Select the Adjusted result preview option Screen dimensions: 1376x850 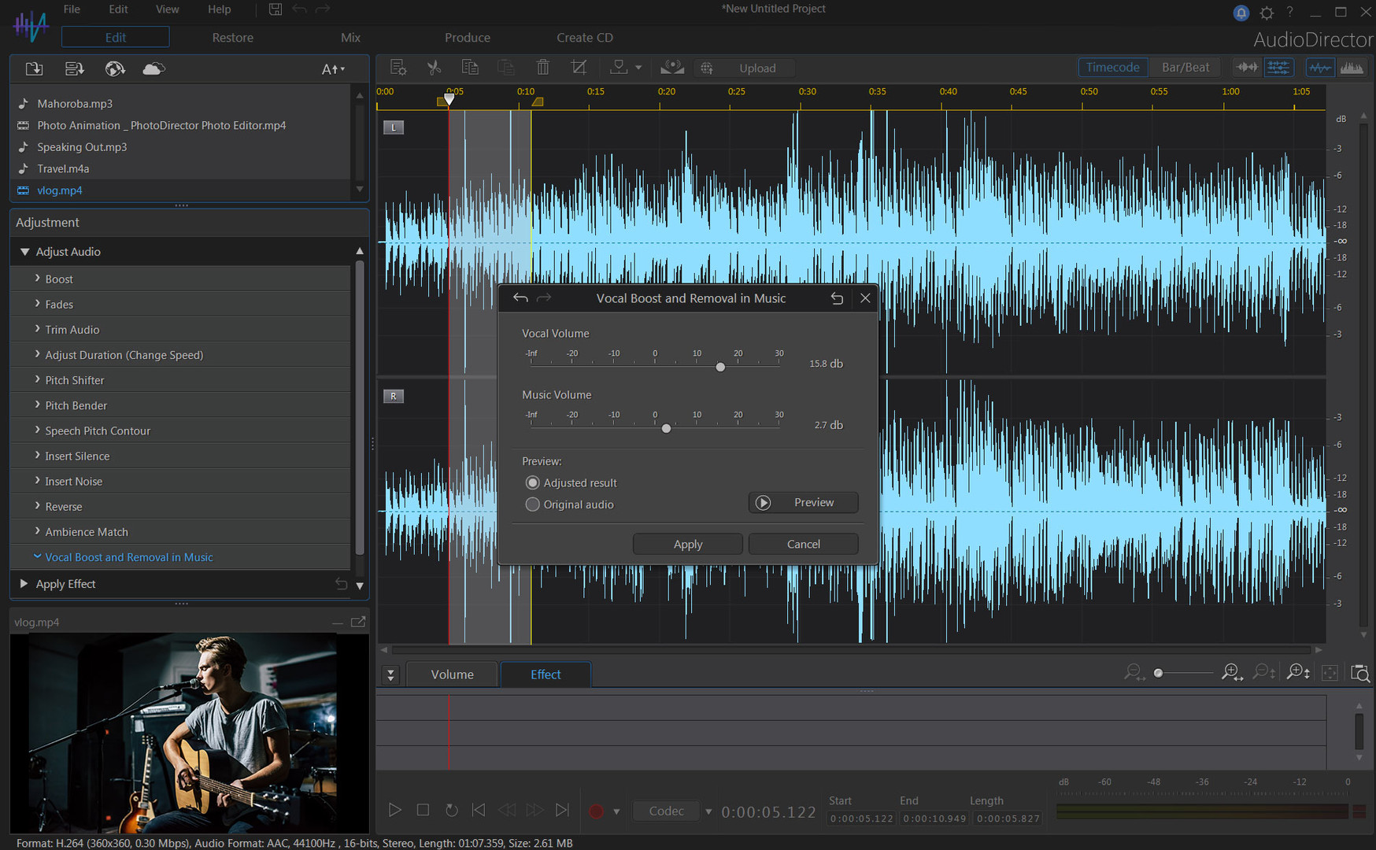pyautogui.click(x=533, y=482)
